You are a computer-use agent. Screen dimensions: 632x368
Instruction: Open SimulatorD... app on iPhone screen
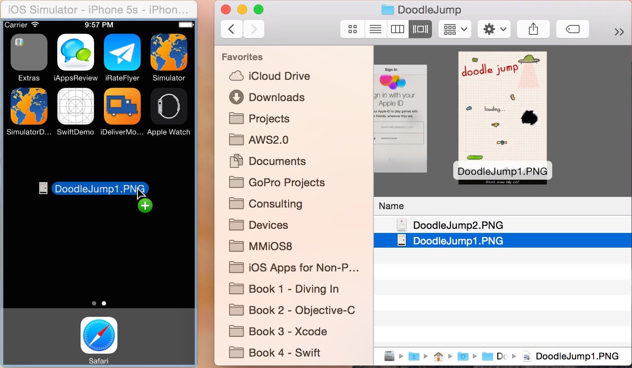click(x=29, y=106)
